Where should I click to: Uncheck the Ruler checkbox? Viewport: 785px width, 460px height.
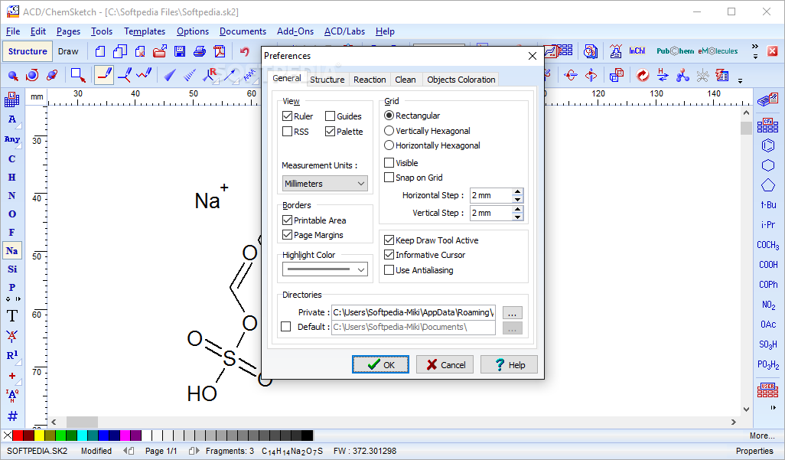pos(288,116)
